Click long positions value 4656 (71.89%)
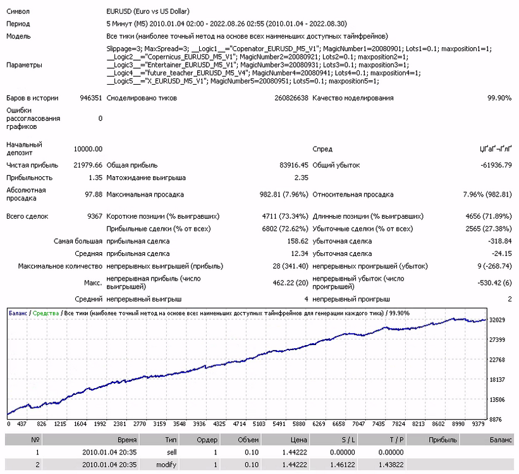This screenshot has width=519, height=474. 489,216
